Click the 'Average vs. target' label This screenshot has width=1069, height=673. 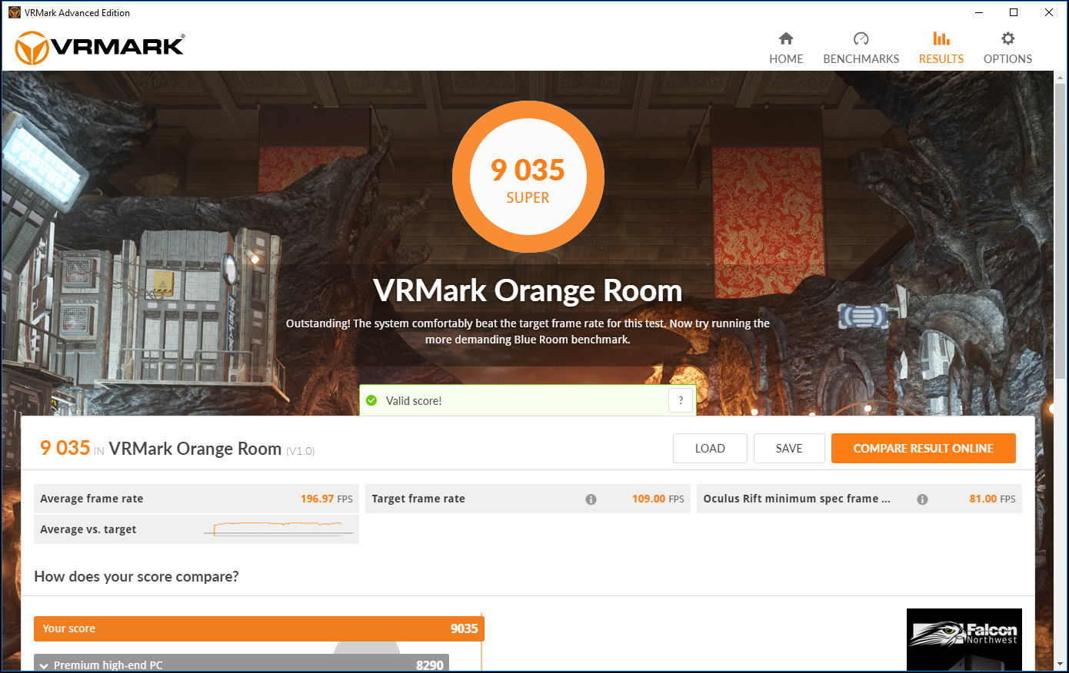[x=88, y=529]
